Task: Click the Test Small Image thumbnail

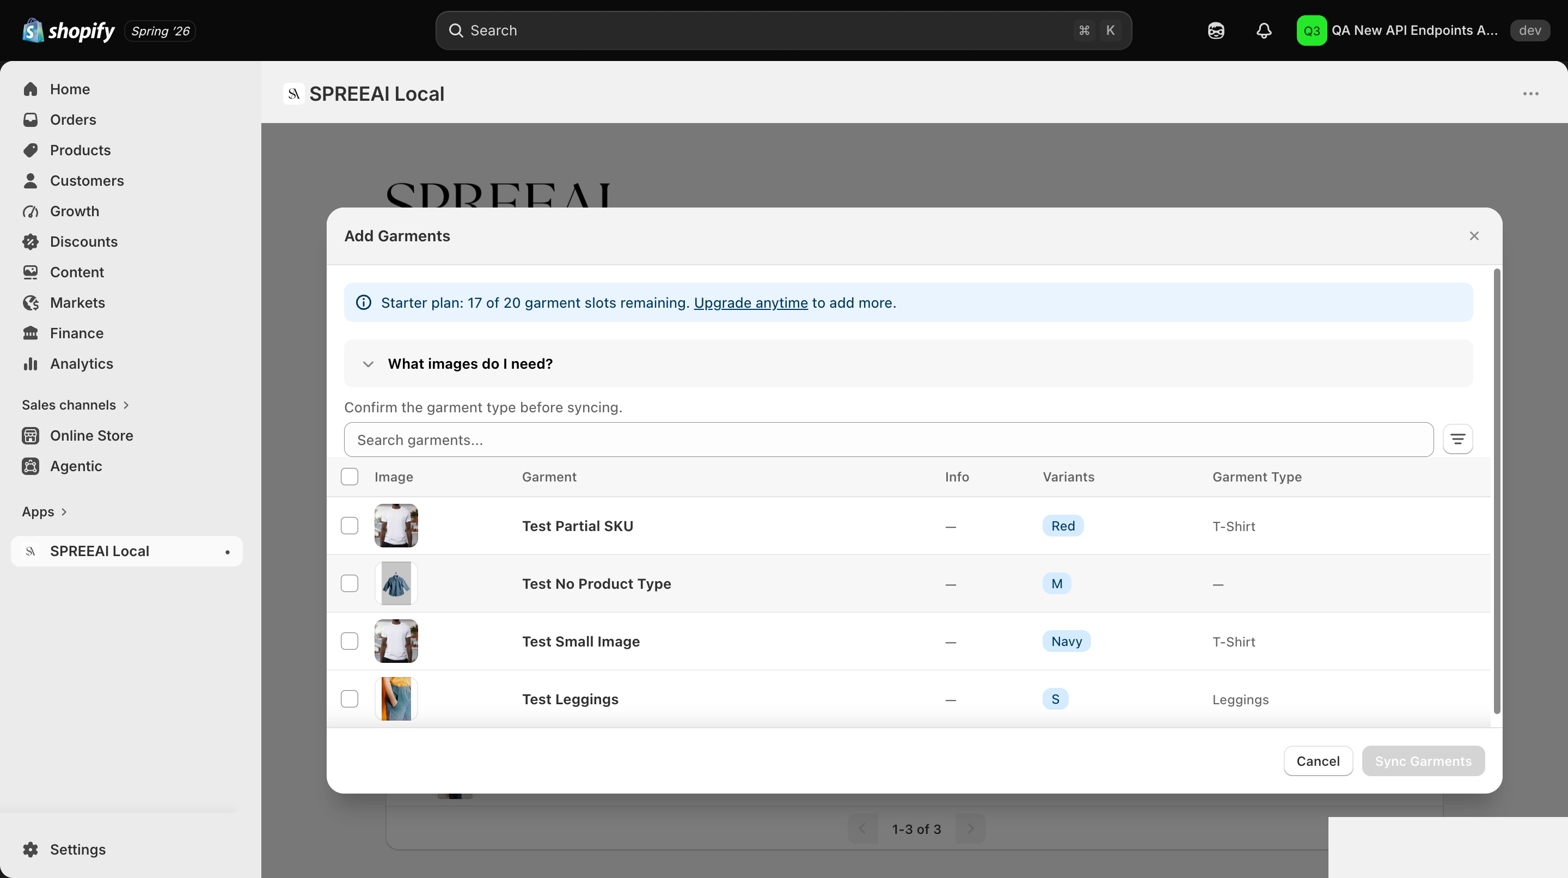Action: point(396,641)
